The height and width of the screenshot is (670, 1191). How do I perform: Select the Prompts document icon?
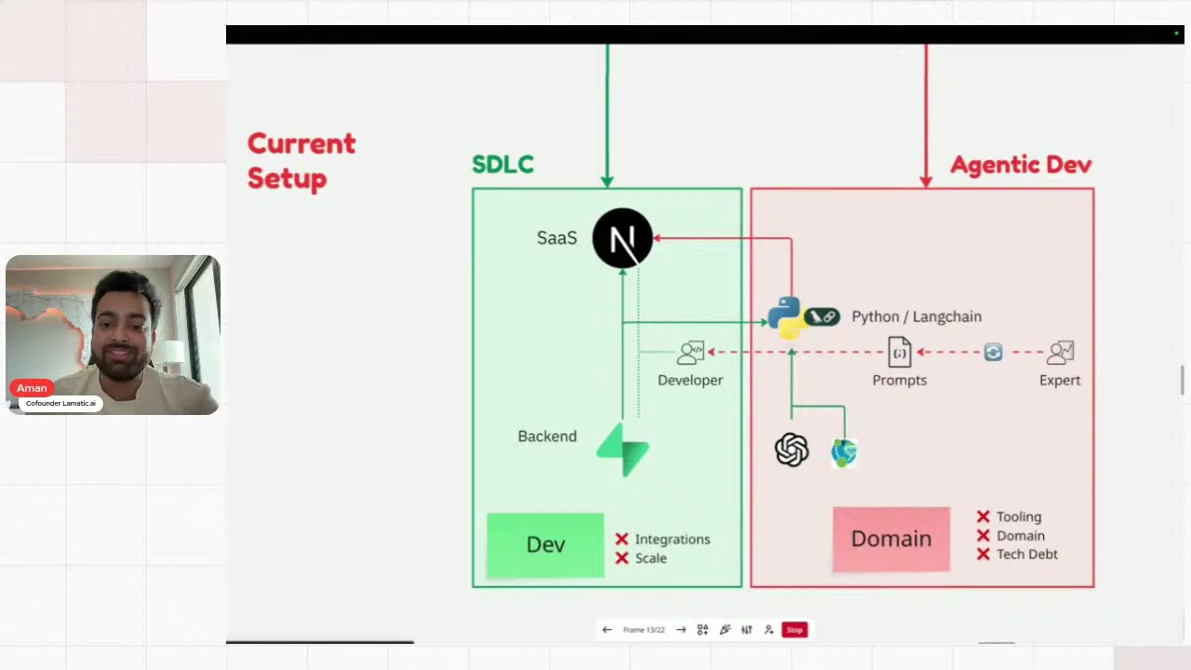coord(900,353)
